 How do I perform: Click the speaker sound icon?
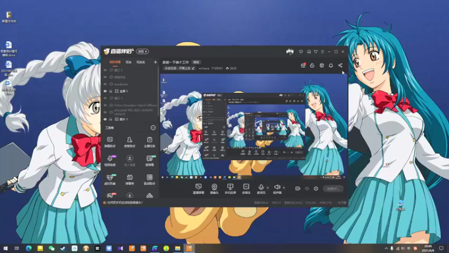tap(277, 187)
